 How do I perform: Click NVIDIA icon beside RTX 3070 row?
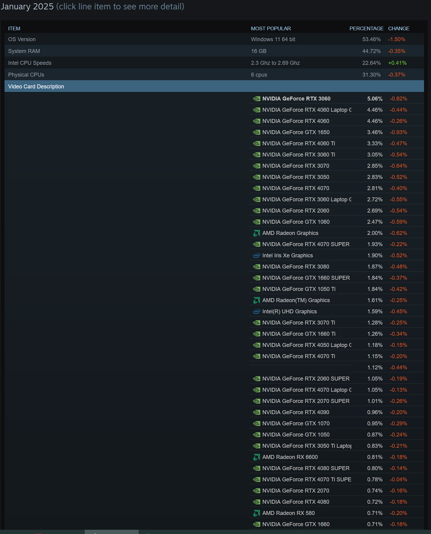click(256, 166)
